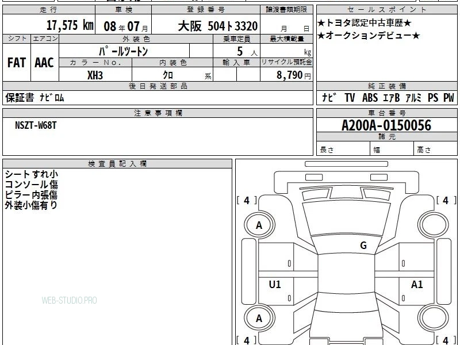Click the エアB equipment entry
Viewport: 460px width, 345px height.
click(x=392, y=97)
